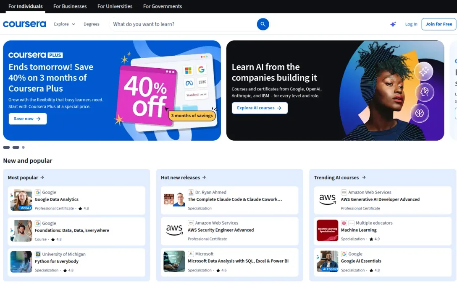Expand the Explore dropdown menu

(64, 24)
